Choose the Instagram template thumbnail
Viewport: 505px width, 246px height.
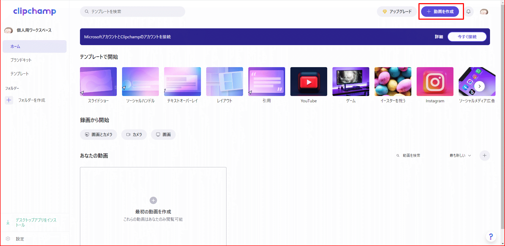tap(435, 82)
